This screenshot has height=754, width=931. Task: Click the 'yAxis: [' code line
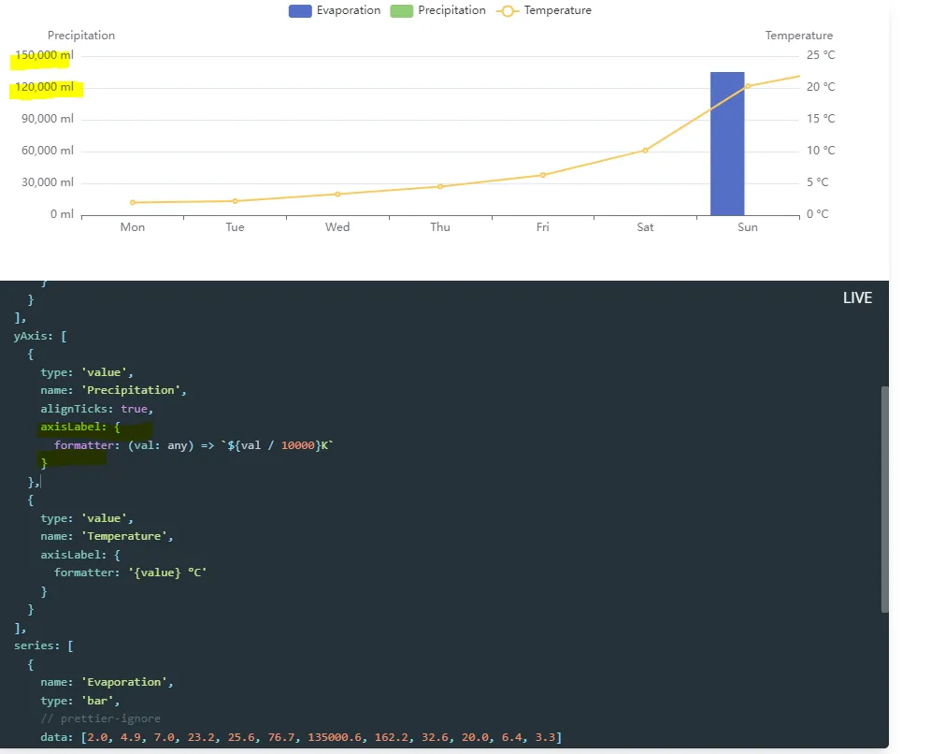pyautogui.click(x=40, y=336)
